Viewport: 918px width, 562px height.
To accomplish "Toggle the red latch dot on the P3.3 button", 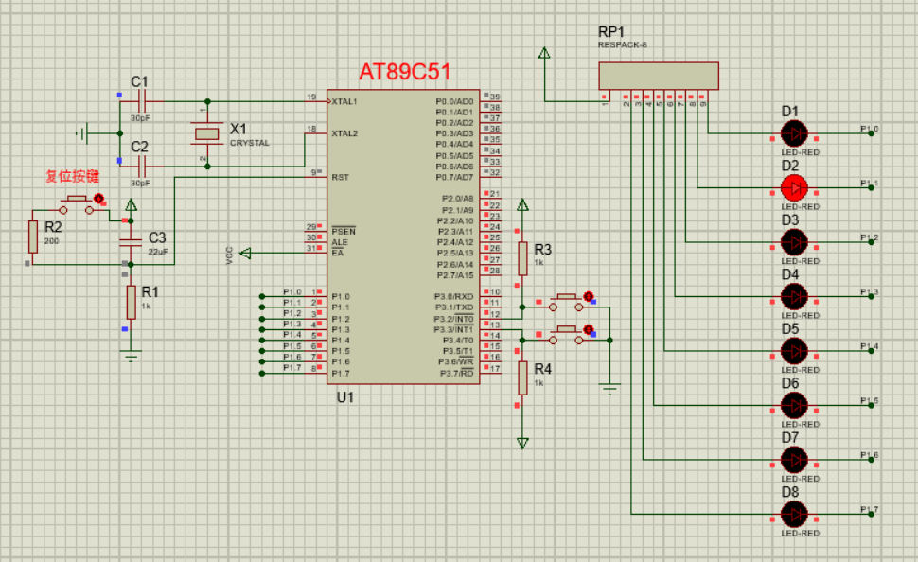I will click(589, 329).
